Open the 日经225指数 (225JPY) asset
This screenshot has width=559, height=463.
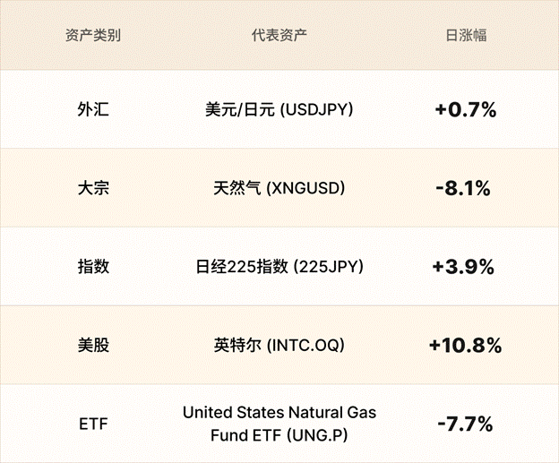(279, 266)
